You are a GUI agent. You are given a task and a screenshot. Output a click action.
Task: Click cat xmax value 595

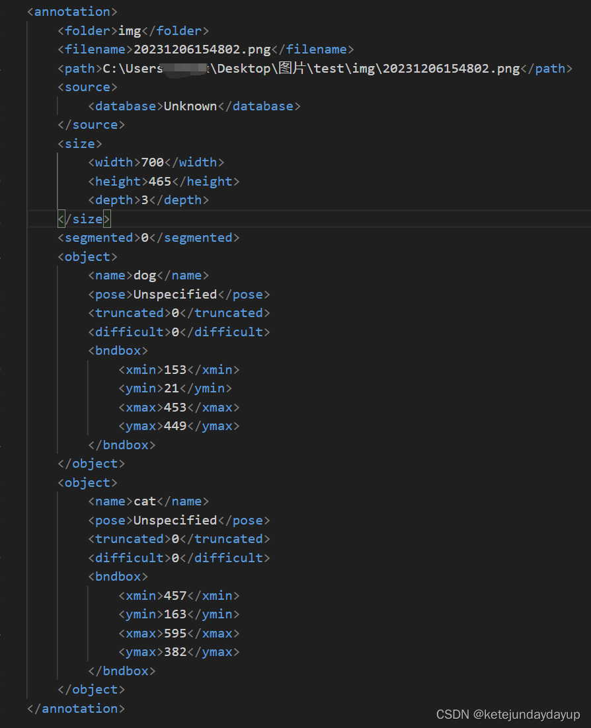[175, 634]
